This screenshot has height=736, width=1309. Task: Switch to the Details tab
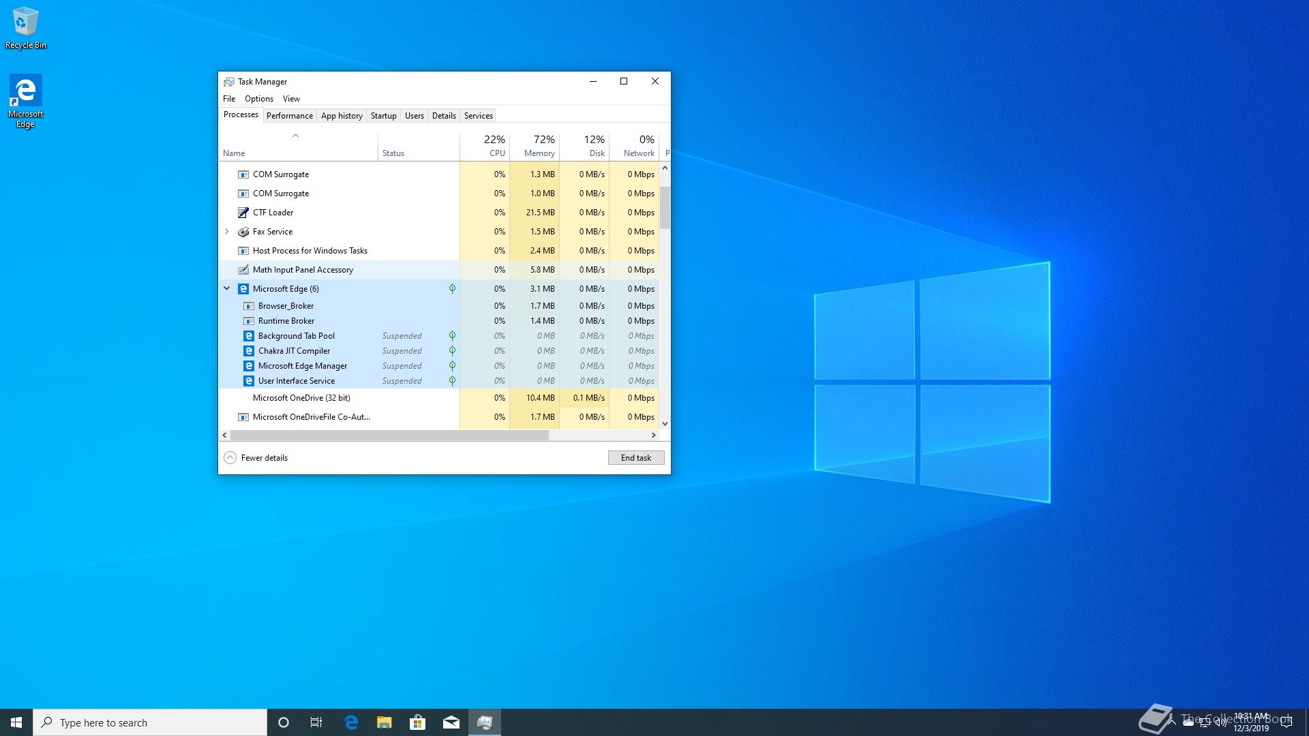pyautogui.click(x=444, y=116)
